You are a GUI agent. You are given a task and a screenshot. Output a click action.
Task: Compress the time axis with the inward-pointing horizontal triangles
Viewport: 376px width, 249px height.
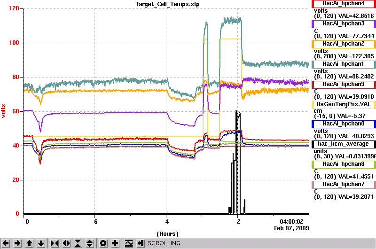(x=55, y=243)
